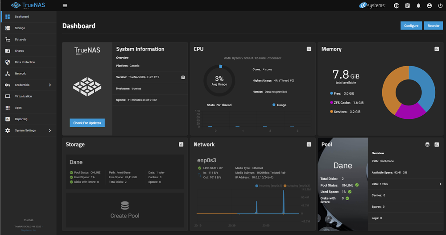Click the blue Usage legend dot
This screenshot has height=235, width=446.
(274, 105)
